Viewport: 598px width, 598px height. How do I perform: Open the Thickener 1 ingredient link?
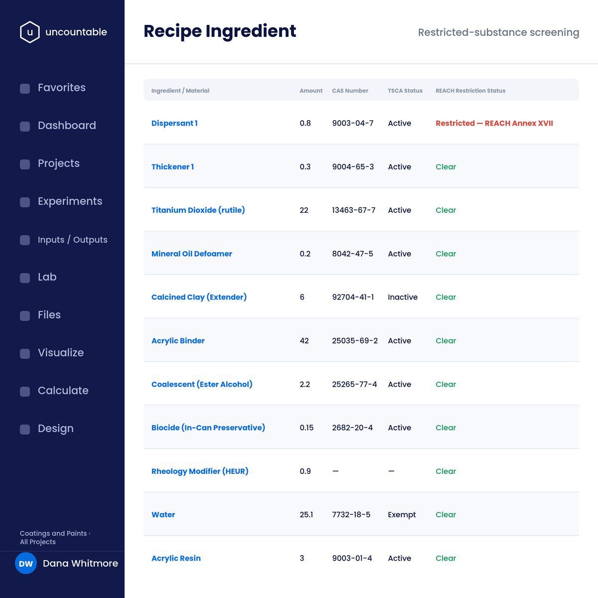click(172, 166)
